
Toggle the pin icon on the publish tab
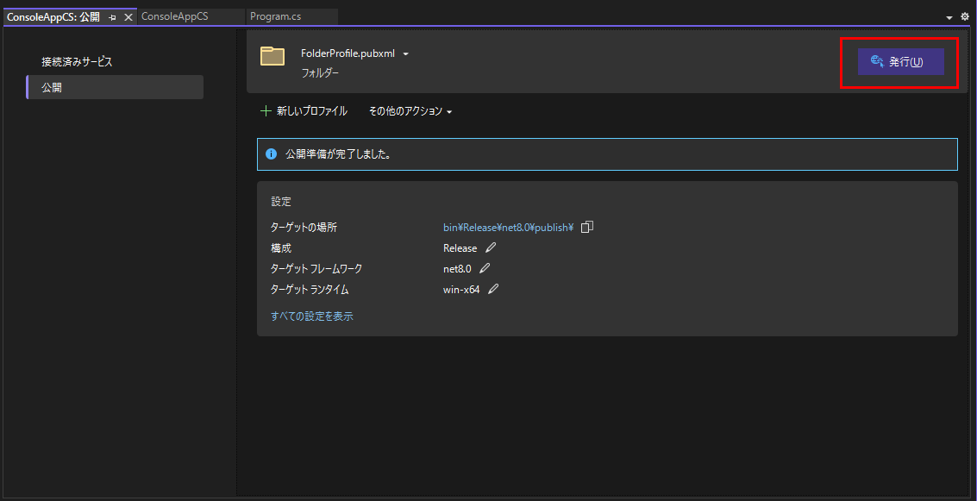[x=112, y=16]
